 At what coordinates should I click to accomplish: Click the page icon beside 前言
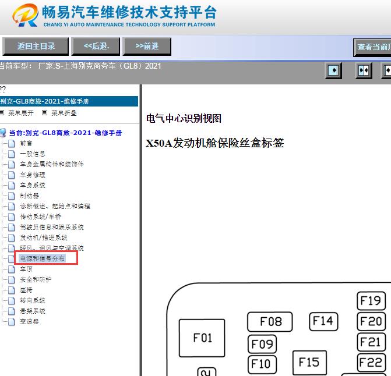click(11, 144)
